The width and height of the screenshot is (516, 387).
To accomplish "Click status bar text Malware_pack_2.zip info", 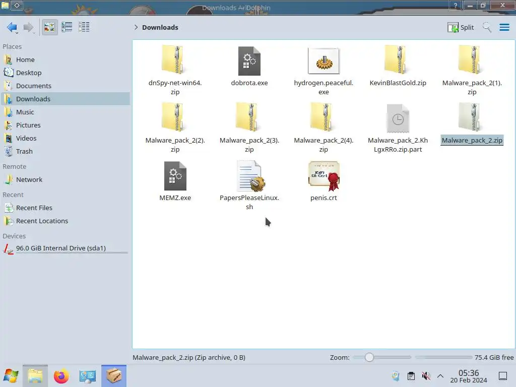I will coord(189,357).
